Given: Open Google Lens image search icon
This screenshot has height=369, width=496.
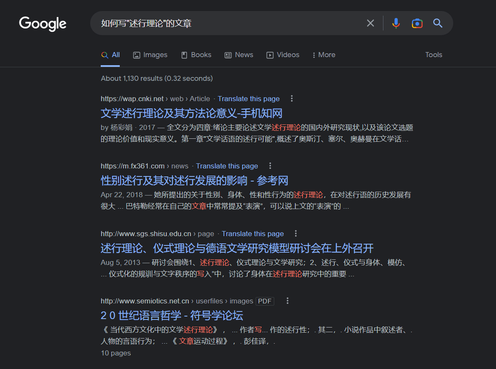Looking at the screenshot, I should 417,23.
